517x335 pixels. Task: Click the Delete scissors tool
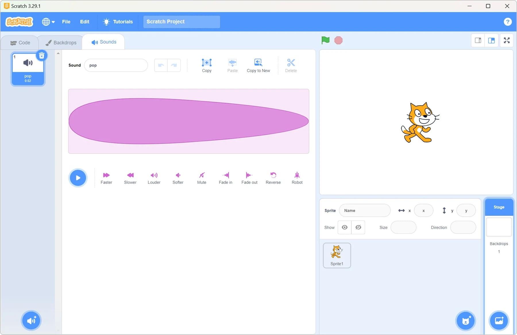[x=291, y=65]
